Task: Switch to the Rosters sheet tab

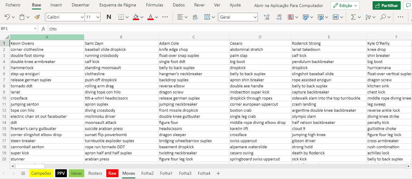Action: 95,173
